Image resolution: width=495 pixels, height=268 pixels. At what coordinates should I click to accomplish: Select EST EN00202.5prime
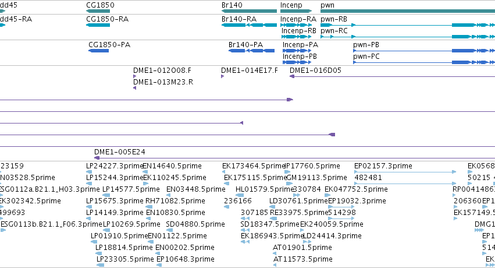[185, 248]
